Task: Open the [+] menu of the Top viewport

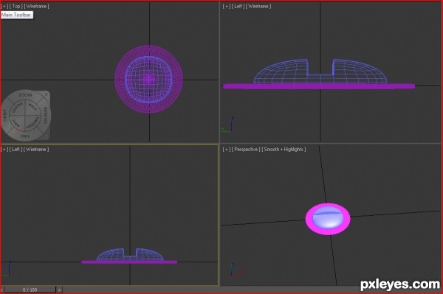Action: [4, 6]
